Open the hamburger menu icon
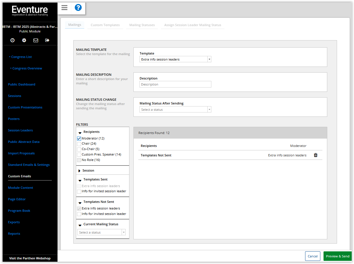The image size is (354, 264). [64, 8]
